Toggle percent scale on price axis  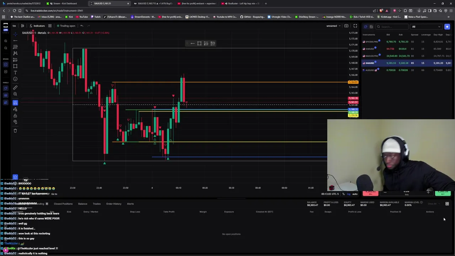click(x=343, y=194)
